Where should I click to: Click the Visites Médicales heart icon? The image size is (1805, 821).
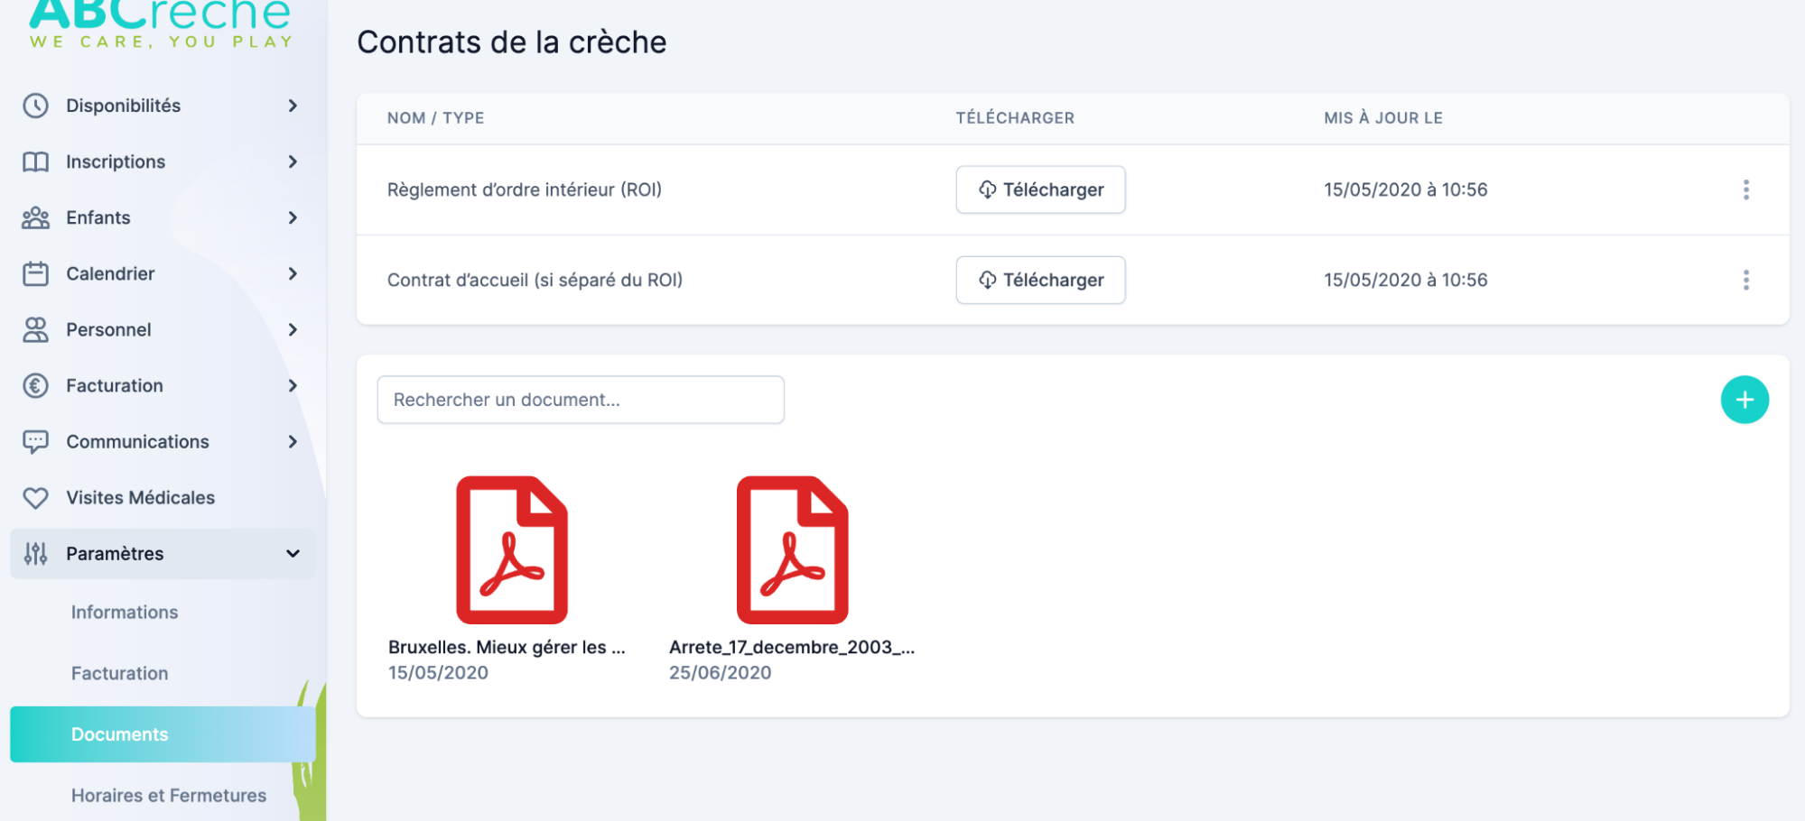point(35,498)
